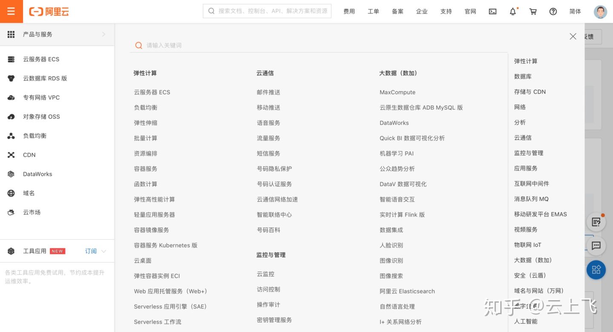Open DataV 数据可视化 link
The image size is (613, 332).
coord(403,184)
